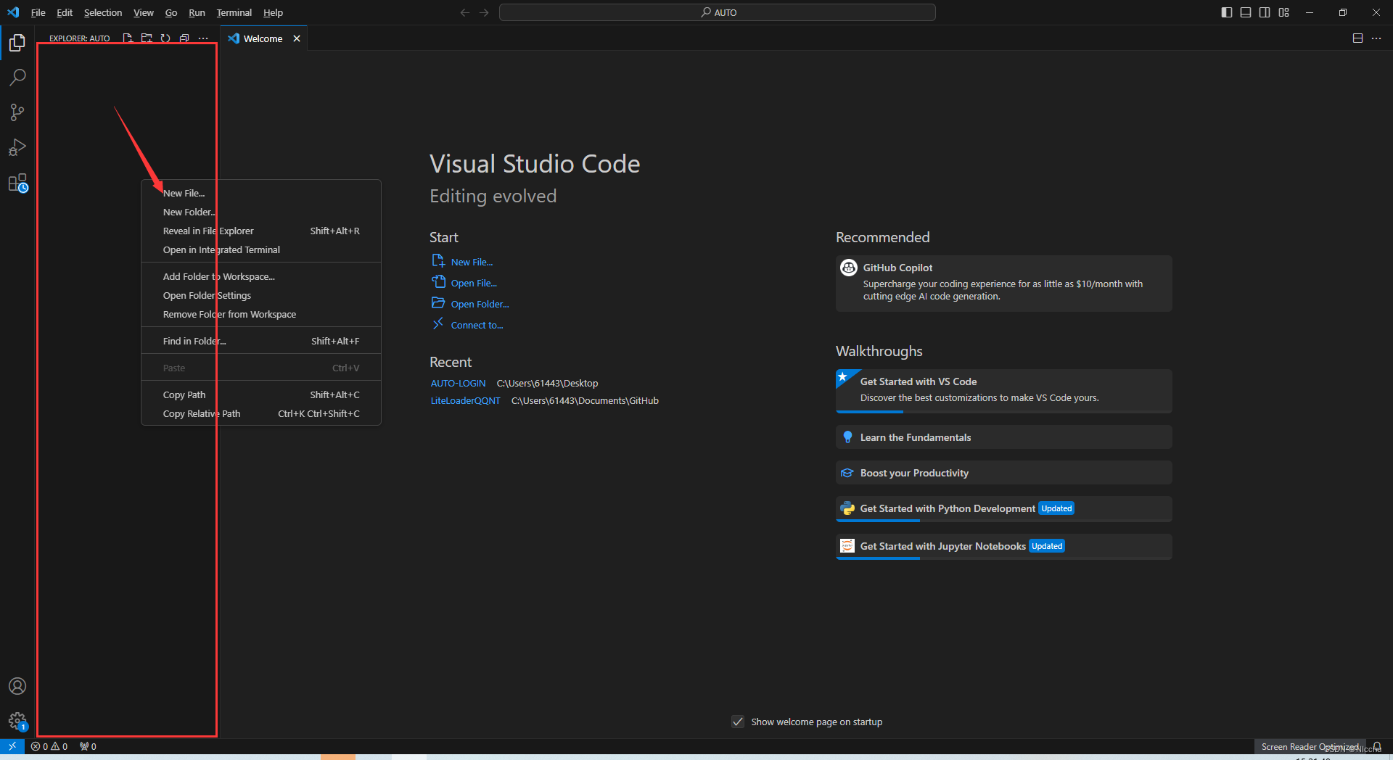Image resolution: width=1393 pixels, height=760 pixels.
Task: Open Get Started with Jupyter Notebooks walkthrough
Action: 1003,546
